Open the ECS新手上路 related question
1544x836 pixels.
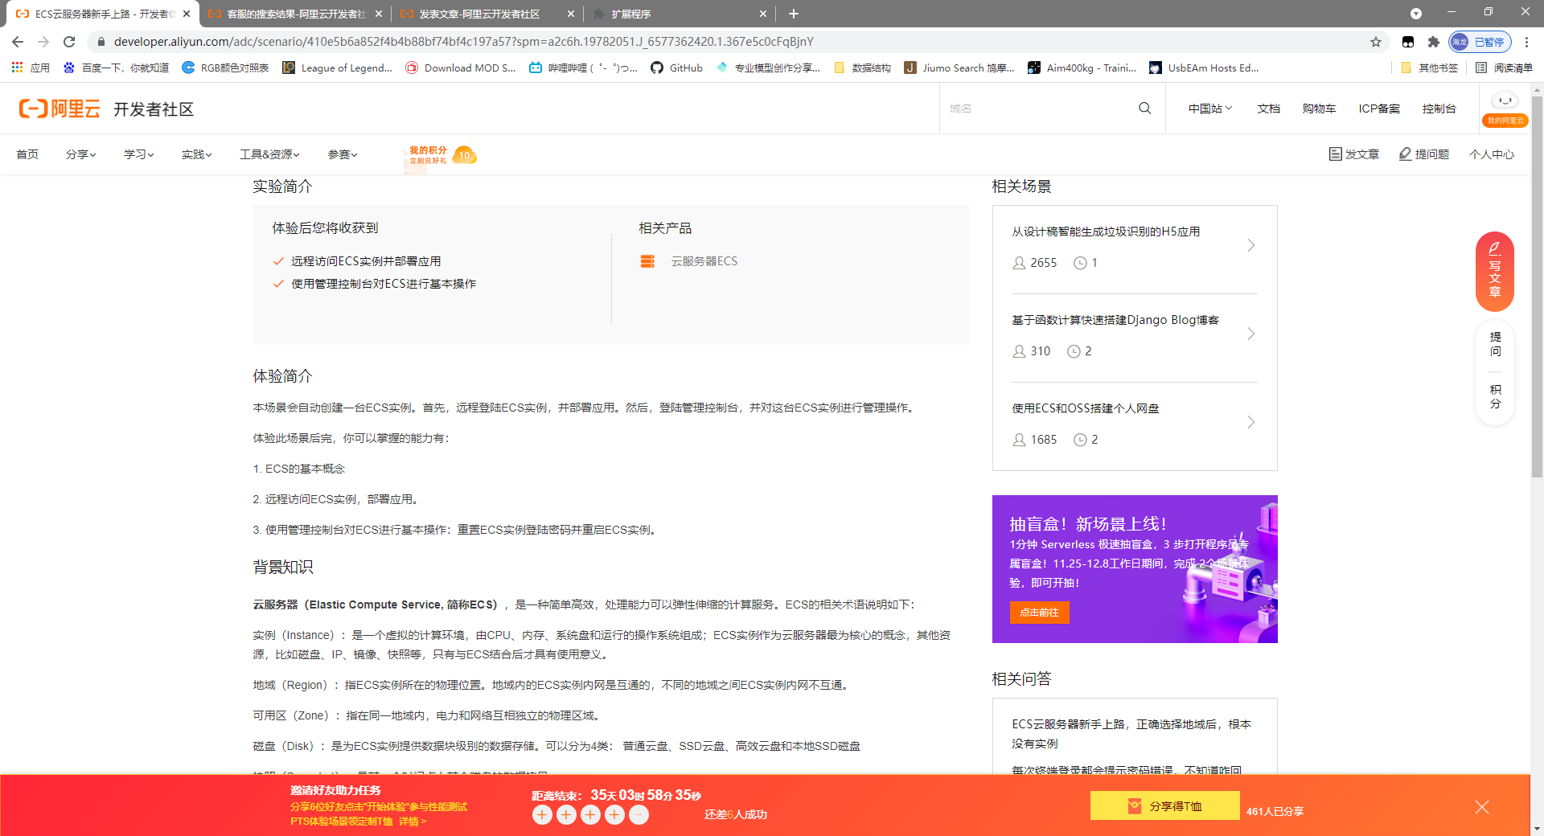point(1131,734)
